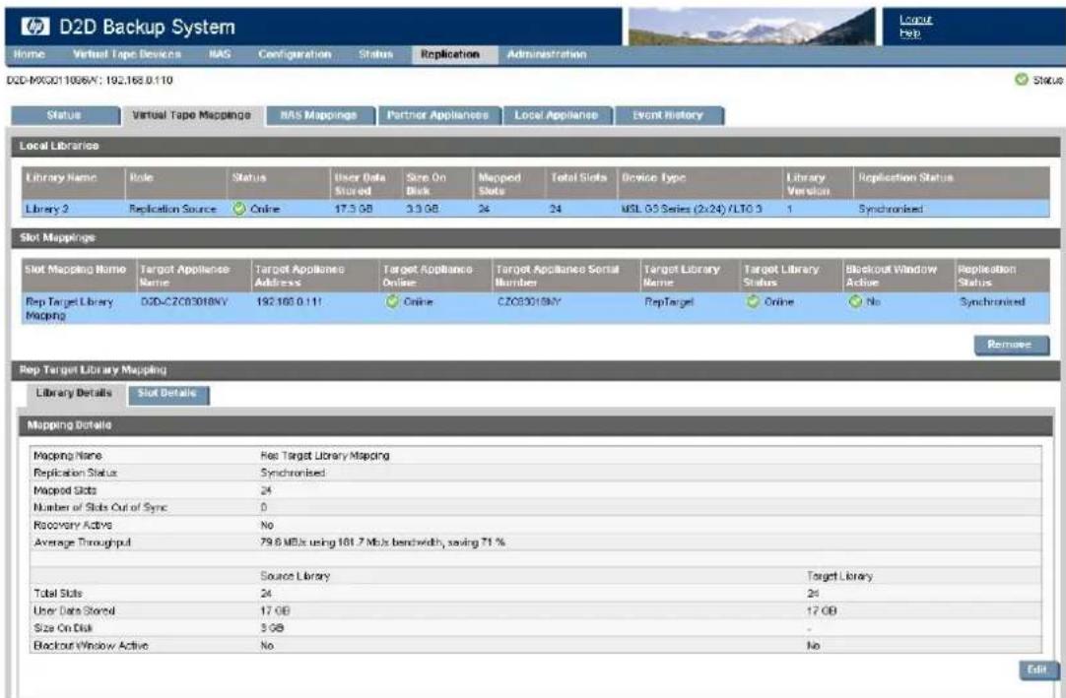1066x698 pixels.
Task: Open the Administration menu
Action: coord(547,54)
